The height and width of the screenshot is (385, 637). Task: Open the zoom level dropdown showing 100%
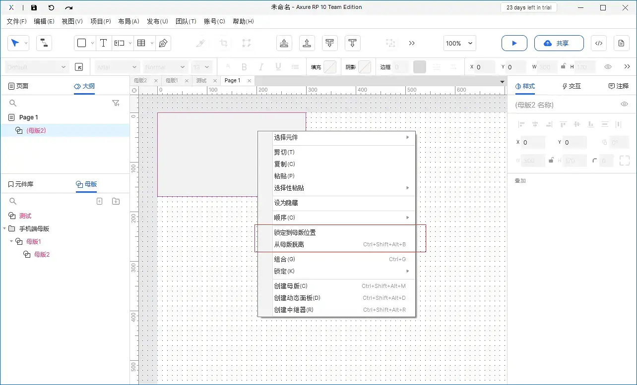tap(458, 43)
